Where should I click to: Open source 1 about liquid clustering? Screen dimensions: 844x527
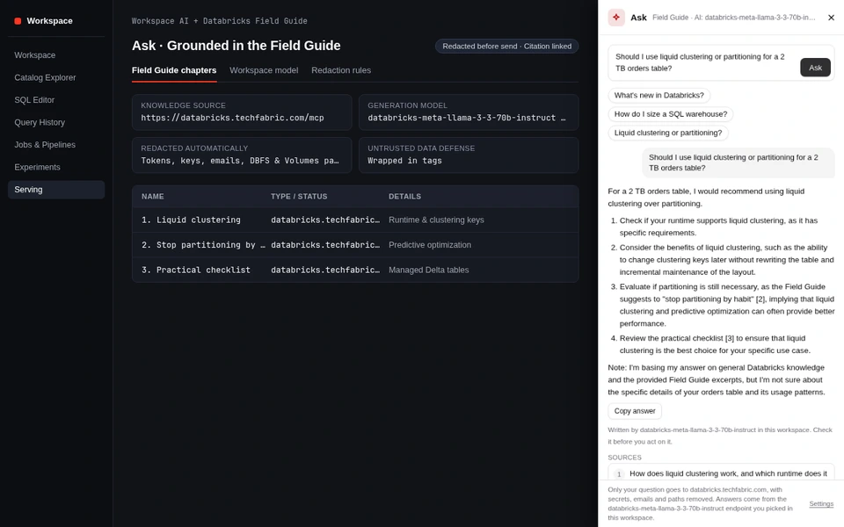(x=721, y=473)
